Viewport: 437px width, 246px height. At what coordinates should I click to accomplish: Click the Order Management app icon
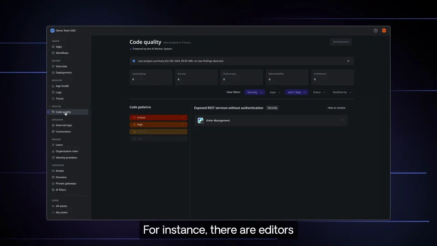point(200,120)
